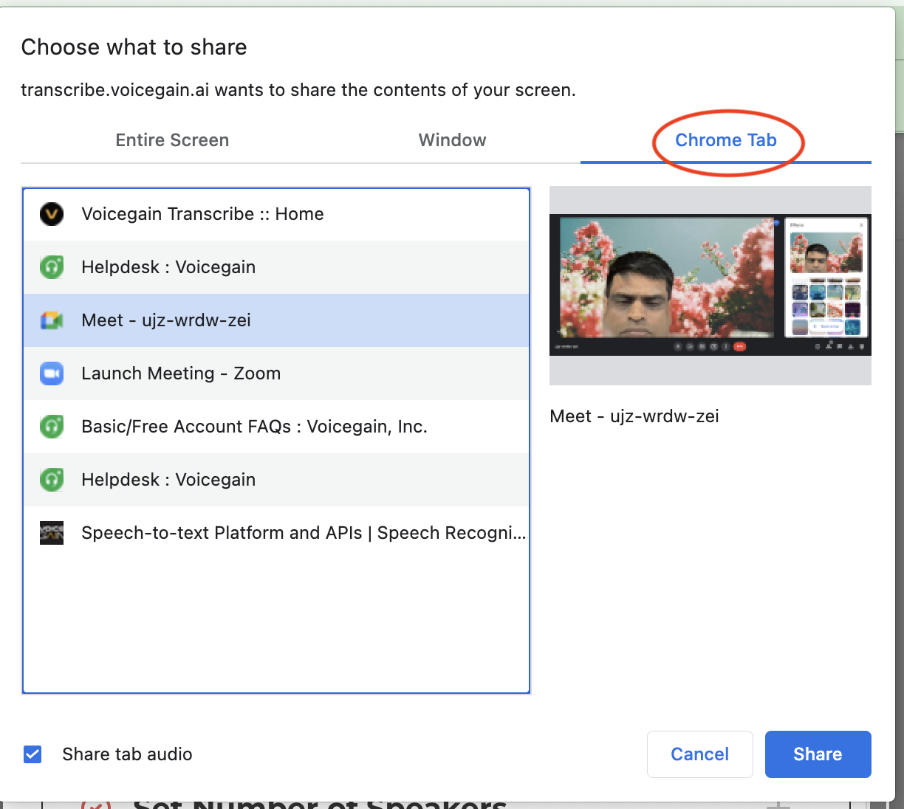Click the Google Meet favicon icon
The width and height of the screenshot is (904, 809).
tap(52, 320)
